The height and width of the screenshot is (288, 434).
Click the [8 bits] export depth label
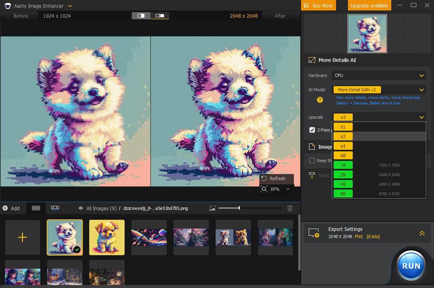[x=373, y=236]
